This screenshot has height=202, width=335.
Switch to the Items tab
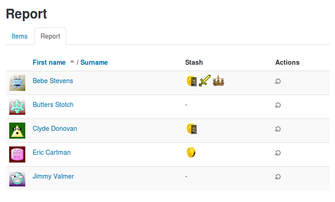point(19,36)
